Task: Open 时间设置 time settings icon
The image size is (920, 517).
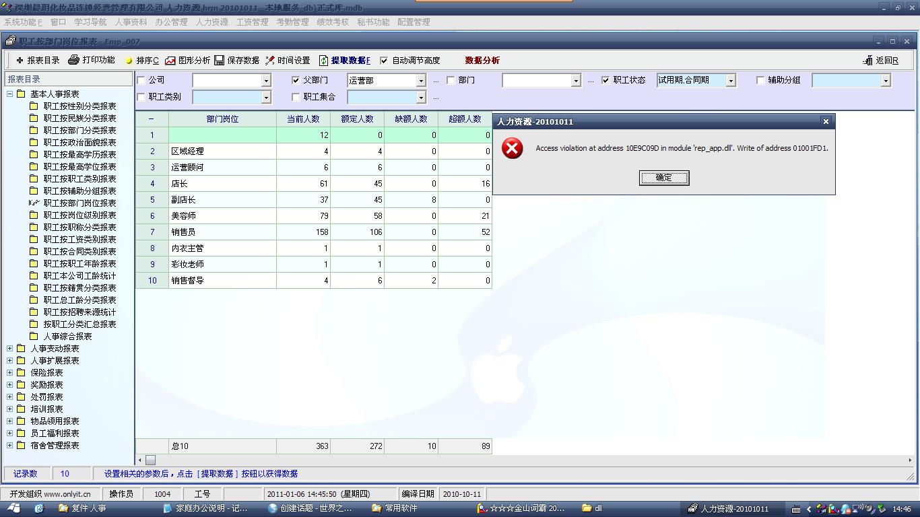Action: point(270,61)
